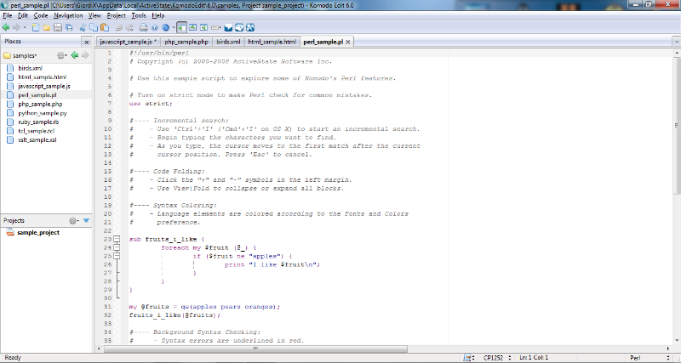681x363 pixels.
Task: Toggle the left pane visibility button
Action: (x=182, y=27)
